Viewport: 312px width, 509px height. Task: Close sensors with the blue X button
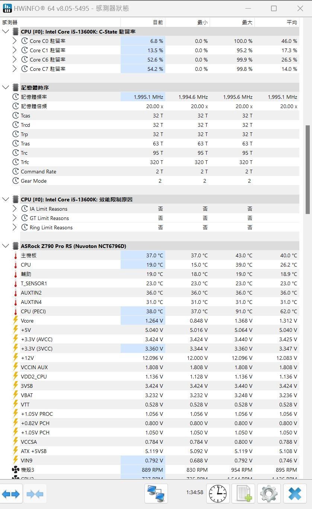(x=295, y=493)
